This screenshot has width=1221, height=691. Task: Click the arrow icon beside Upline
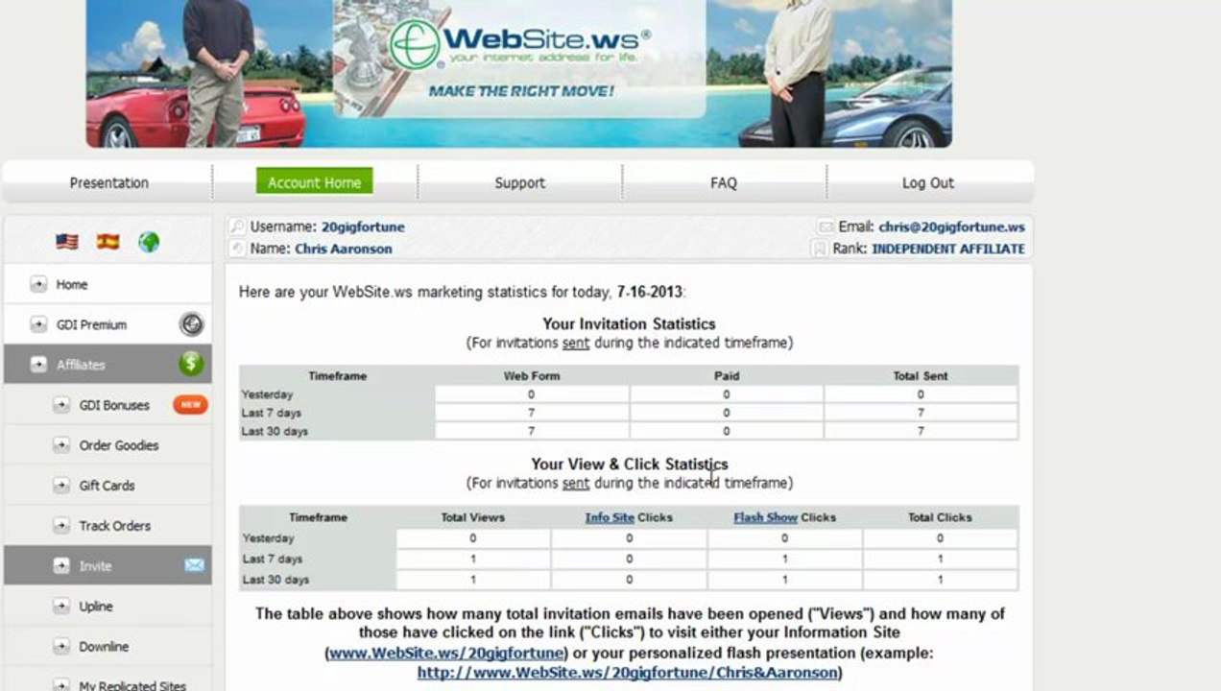(61, 607)
